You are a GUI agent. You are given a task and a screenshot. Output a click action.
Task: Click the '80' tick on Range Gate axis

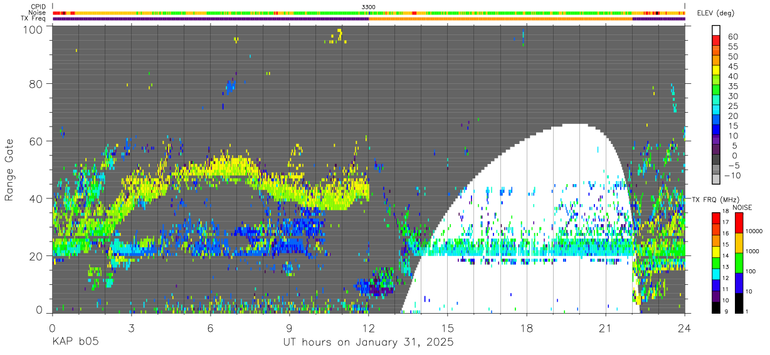click(x=37, y=84)
